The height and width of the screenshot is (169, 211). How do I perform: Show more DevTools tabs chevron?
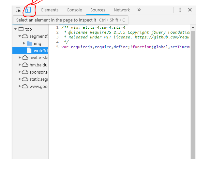pos(139,10)
